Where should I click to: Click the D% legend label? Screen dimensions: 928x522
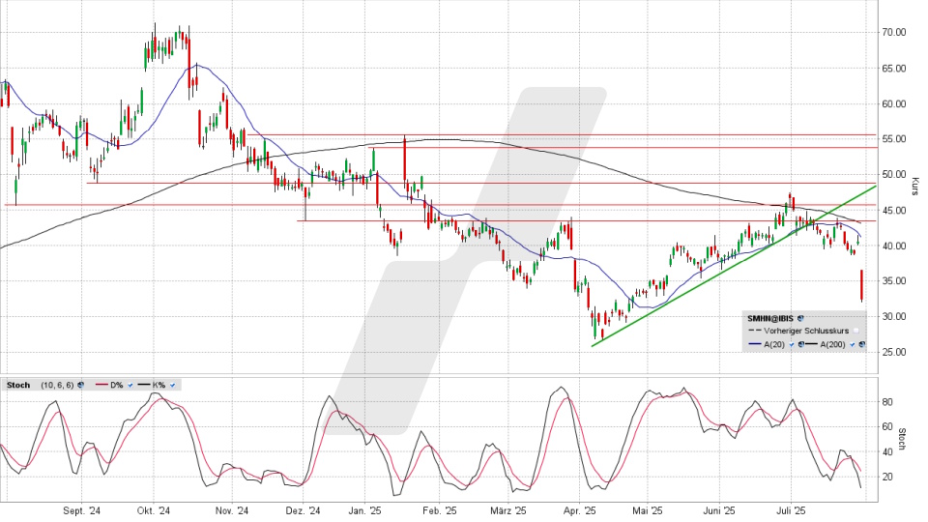(x=117, y=385)
